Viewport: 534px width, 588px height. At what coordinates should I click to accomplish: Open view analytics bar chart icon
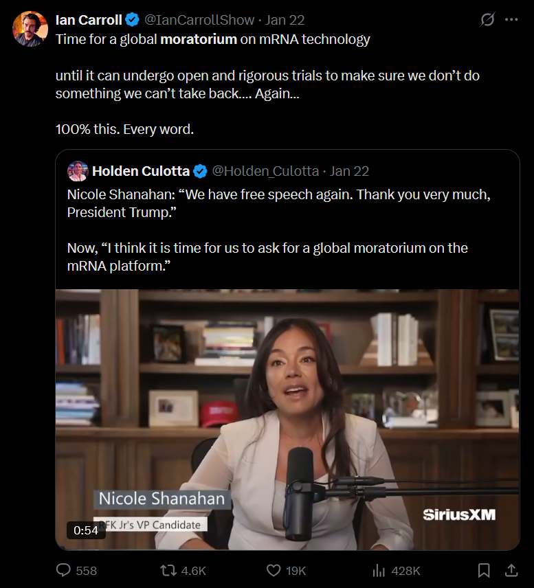coord(379,570)
